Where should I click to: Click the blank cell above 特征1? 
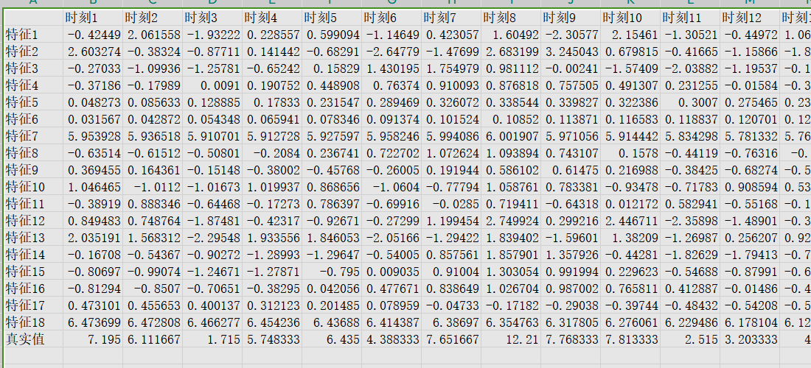click(33, 18)
